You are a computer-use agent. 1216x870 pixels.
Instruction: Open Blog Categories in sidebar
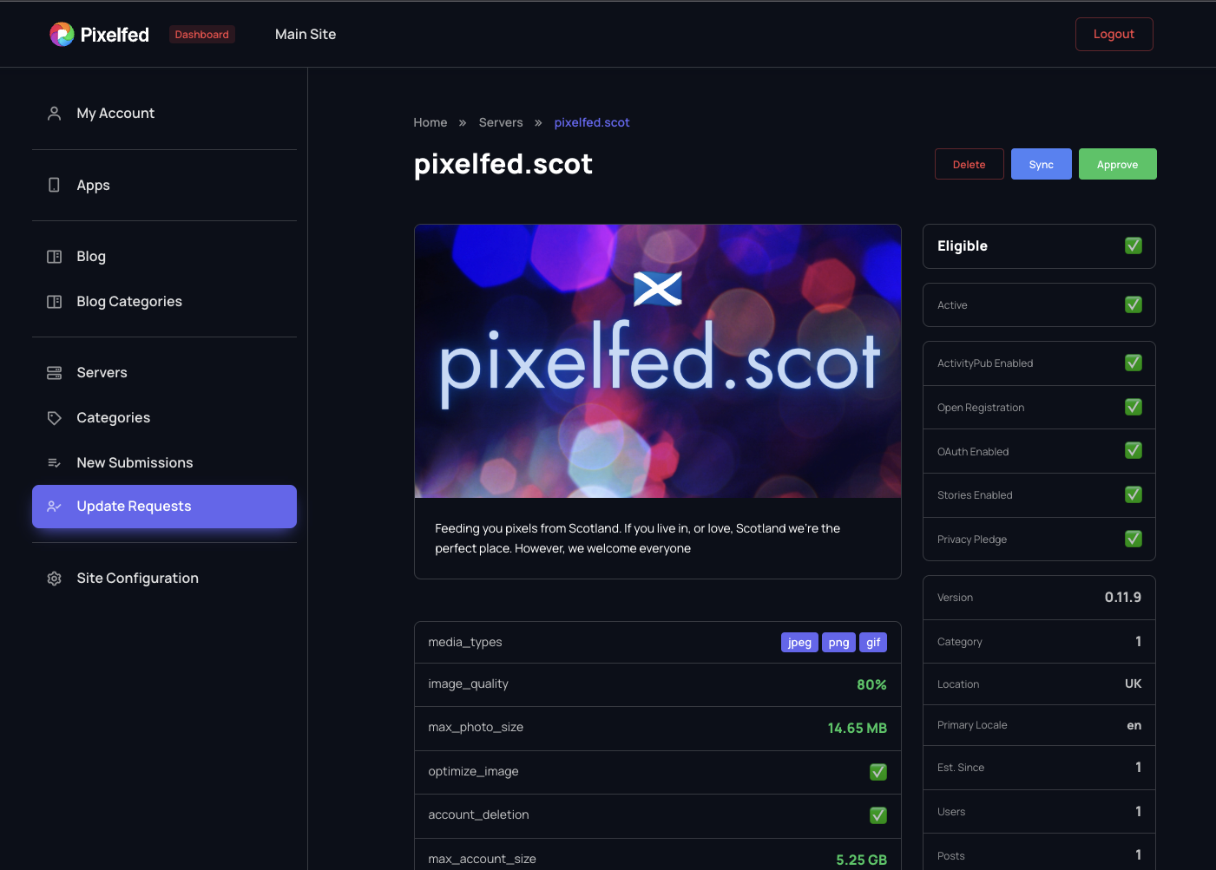click(164, 302)
